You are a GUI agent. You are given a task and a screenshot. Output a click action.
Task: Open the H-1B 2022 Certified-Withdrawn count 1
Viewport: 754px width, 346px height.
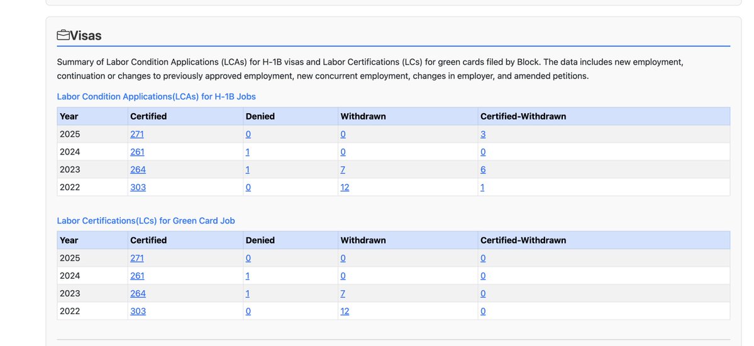coord(482,188)
